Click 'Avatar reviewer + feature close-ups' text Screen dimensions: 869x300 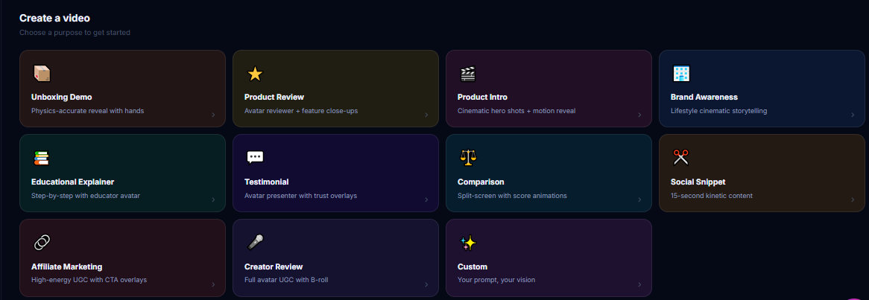[x=301, y=111]
